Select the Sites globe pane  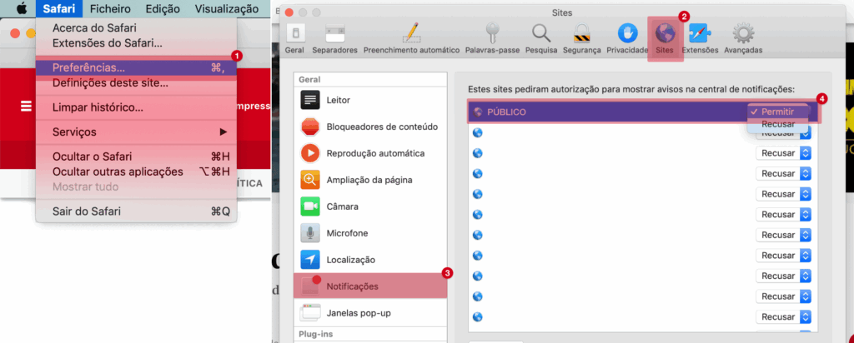(665, 39)
